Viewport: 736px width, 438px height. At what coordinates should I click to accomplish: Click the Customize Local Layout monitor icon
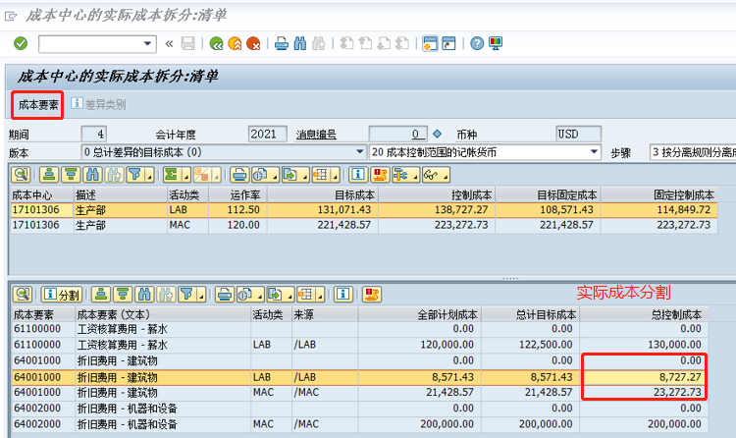coord(496,44)
